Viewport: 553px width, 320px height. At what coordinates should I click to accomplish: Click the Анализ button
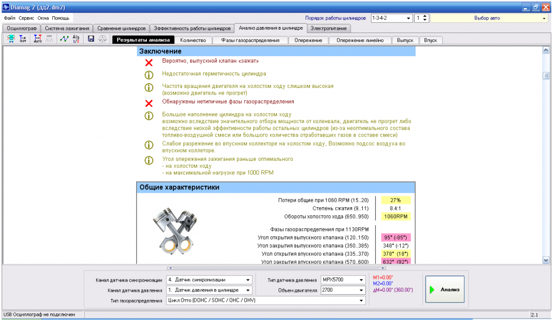coord(445,289)
